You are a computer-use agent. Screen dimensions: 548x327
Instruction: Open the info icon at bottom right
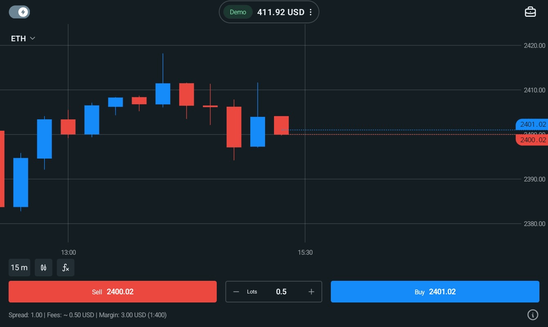coord(532,315)
